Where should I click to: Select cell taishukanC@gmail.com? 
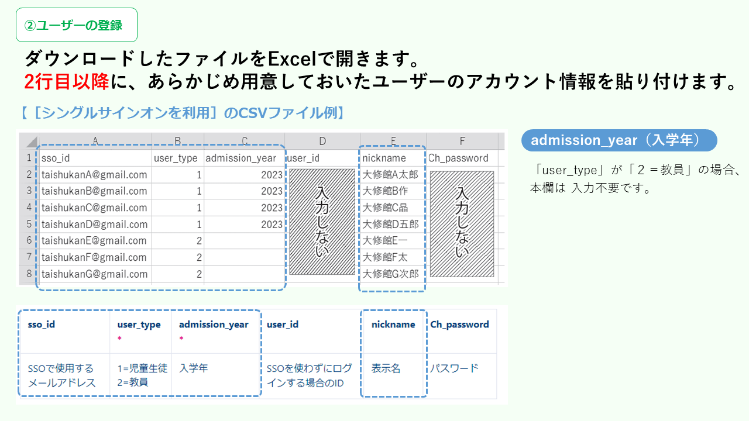(x=95, y=208)
